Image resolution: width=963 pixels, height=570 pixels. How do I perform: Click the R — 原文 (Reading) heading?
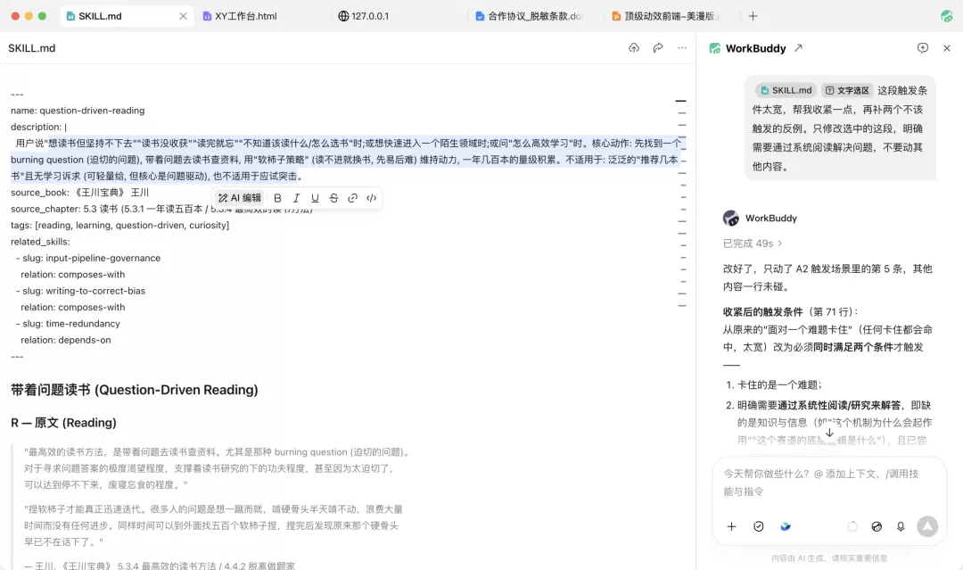tap(63, 423)
